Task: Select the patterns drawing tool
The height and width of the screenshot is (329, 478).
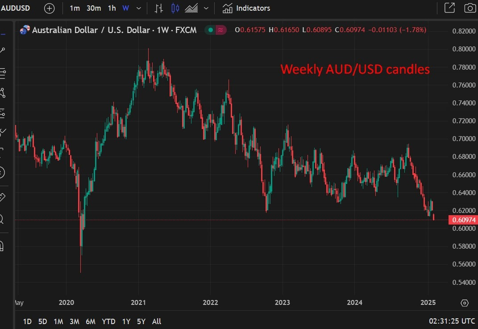Action: pos(2,93)
